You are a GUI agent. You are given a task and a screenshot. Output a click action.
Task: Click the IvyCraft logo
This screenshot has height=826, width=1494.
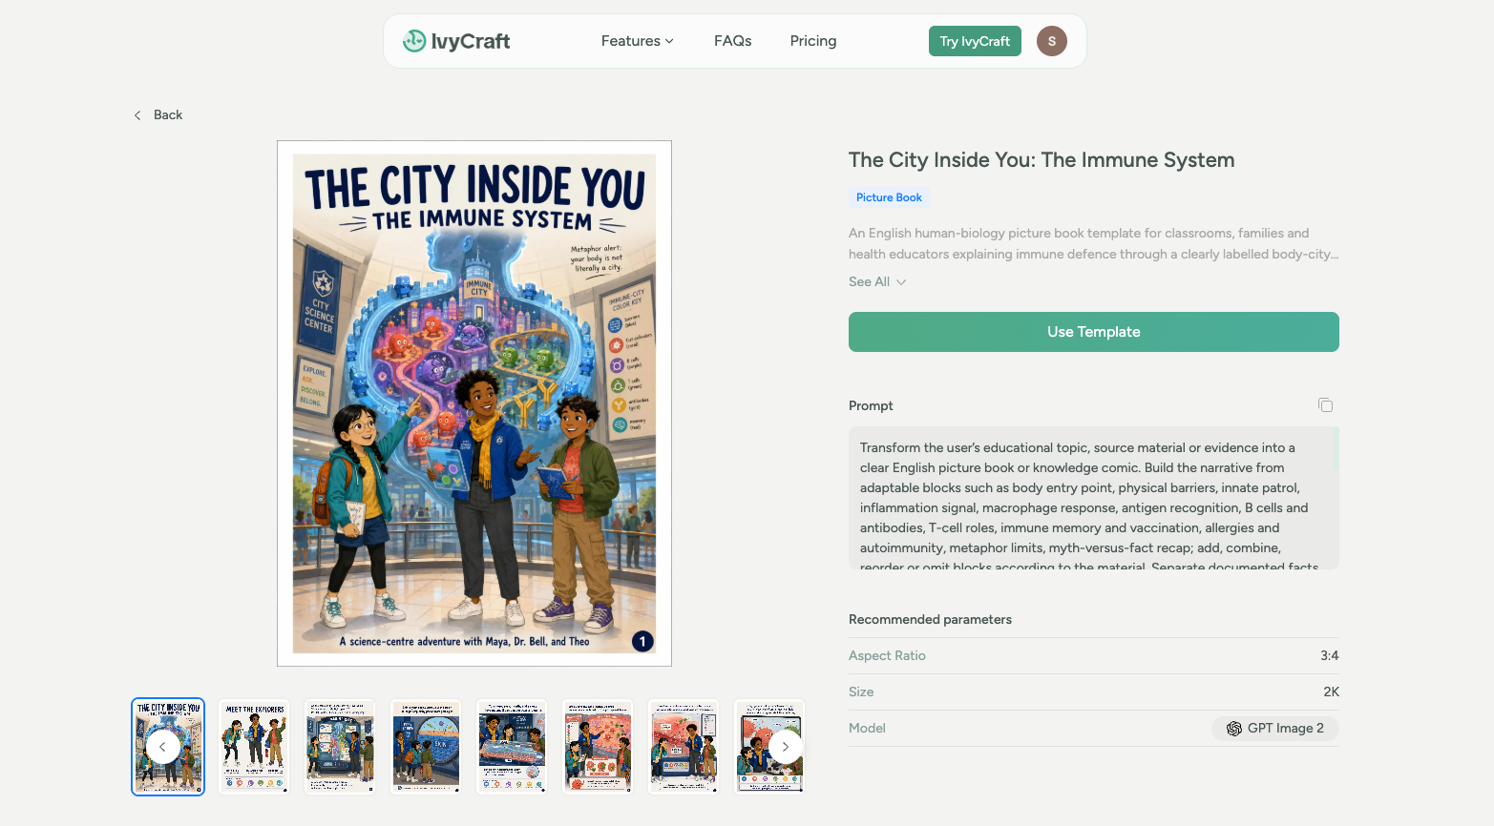click(456, 41)
